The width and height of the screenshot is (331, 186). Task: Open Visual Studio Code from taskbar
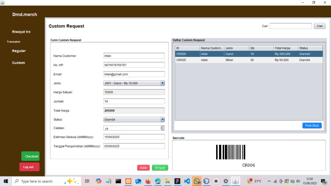pyautogui.click(x=187, y=181)
